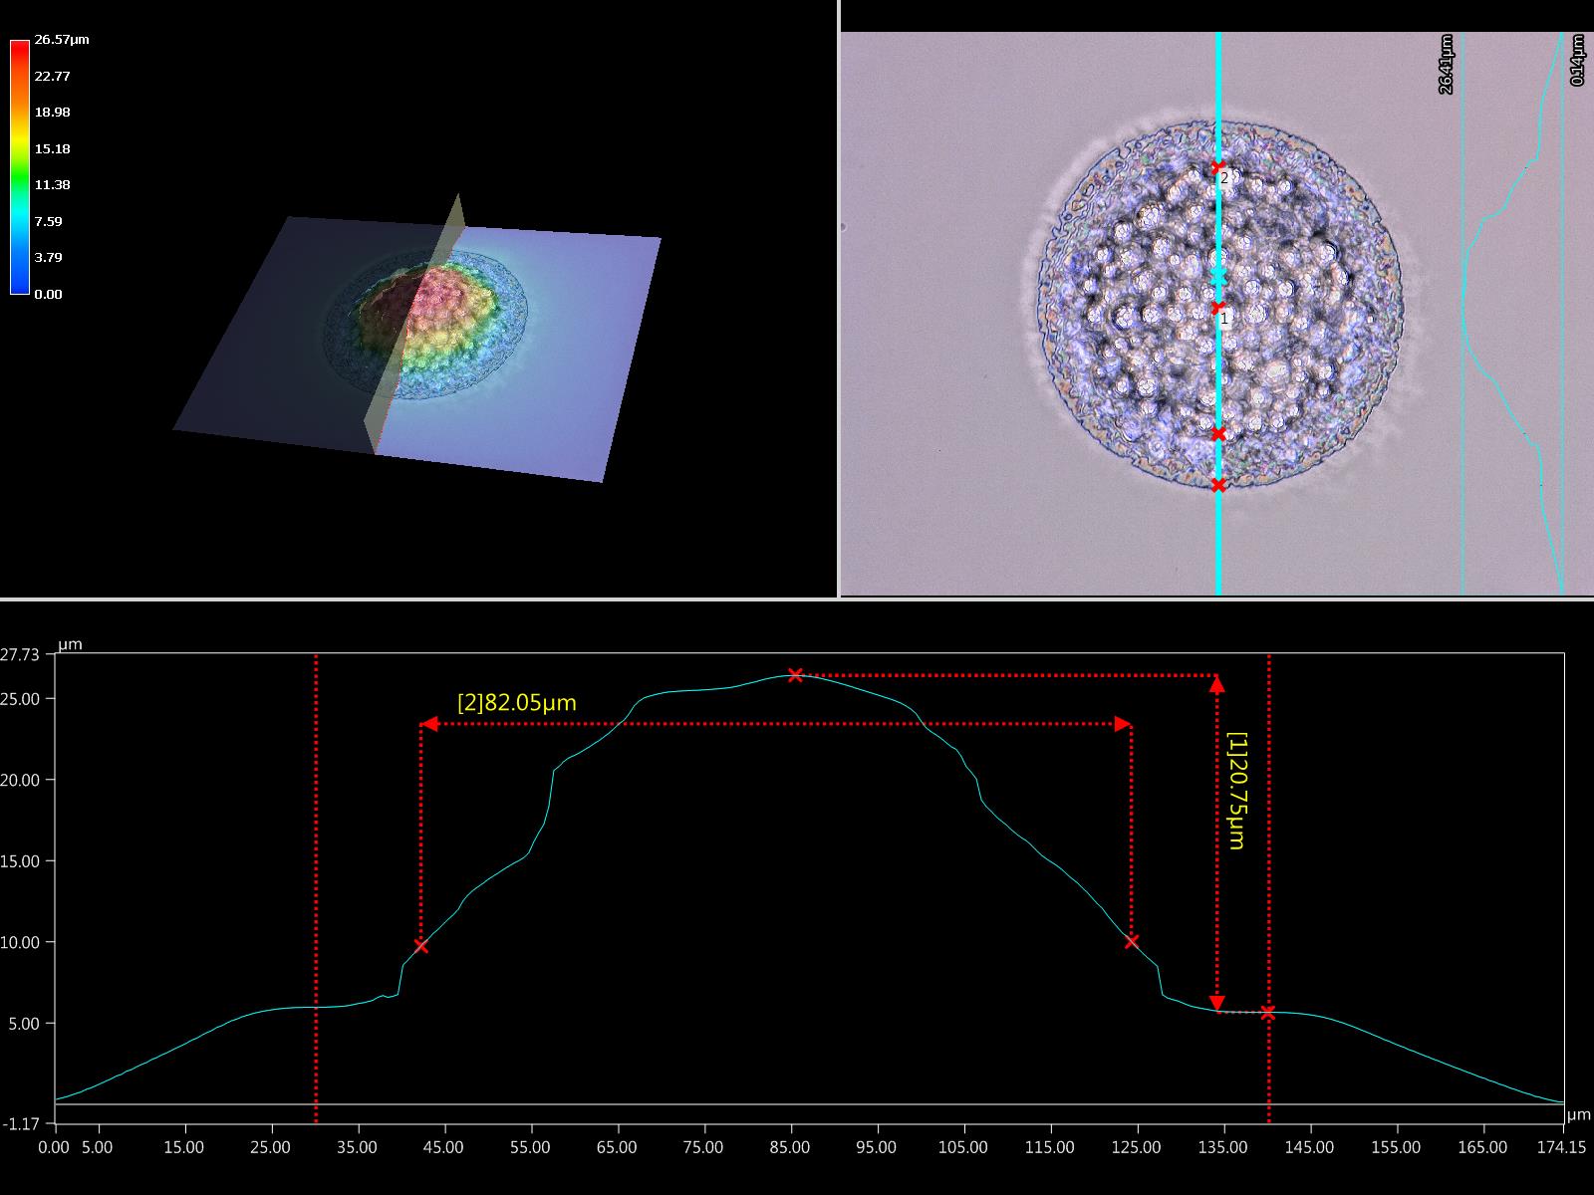The width and height of the screenshot is (1594, 1195).
Task: Click measurement label 2 on microscope image
Action: click(1225, 179)
